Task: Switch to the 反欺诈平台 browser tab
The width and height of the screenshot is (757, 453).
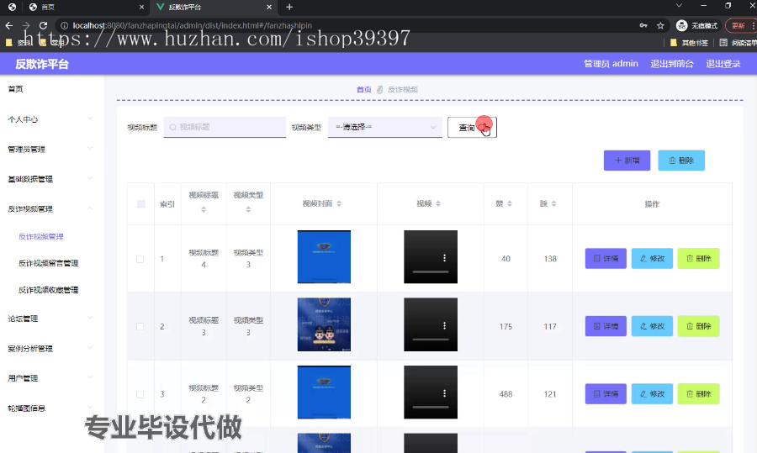Action: (x=214, y=8)
